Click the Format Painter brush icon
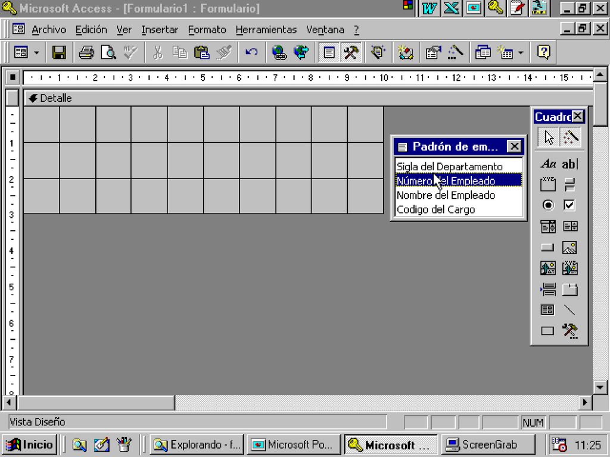 [224, 52]
